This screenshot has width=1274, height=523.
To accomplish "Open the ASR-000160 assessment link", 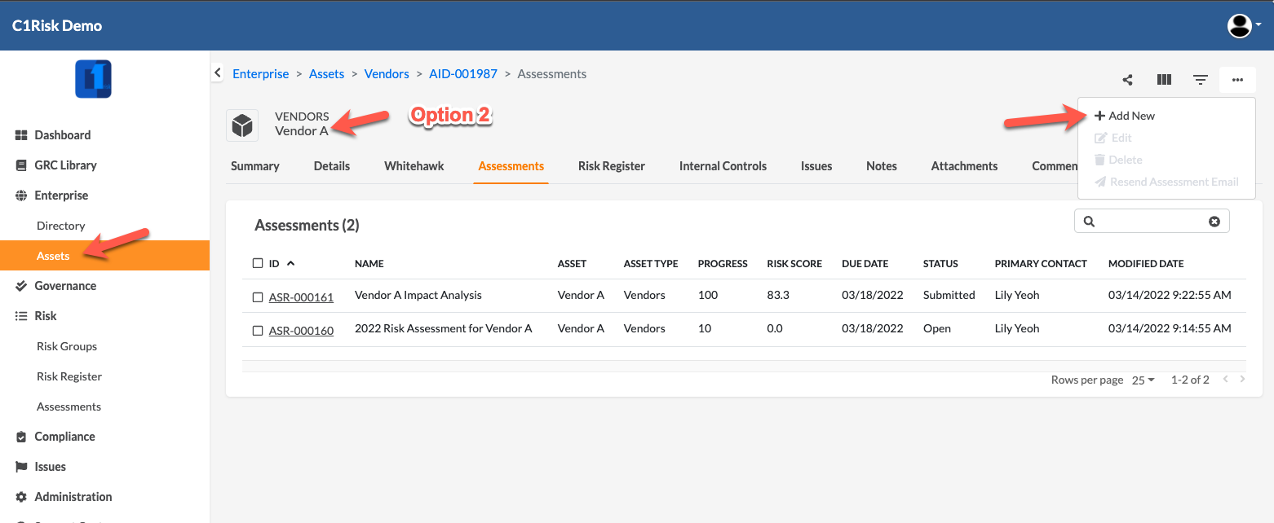I will pyautogui.click(x=301, y=331).
